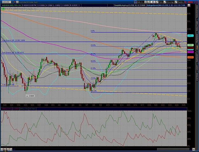
Task: Click the Lo: 0.8065 low price bubble
Action: pyautogui.click(x=30, y=96)
